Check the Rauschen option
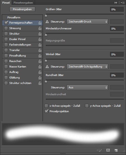The width and height of the screenshot is (126, 155). pyautogui.click(x=6, y=61)
